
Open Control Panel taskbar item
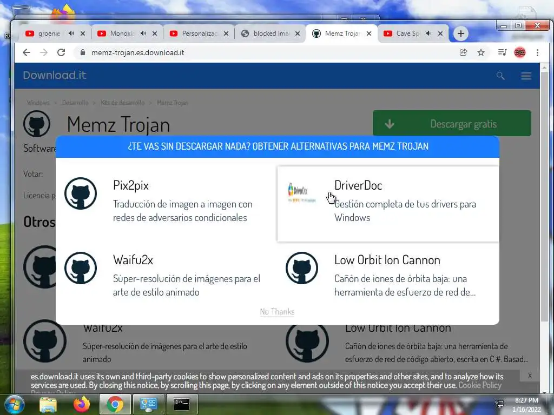tap(148, 404)
